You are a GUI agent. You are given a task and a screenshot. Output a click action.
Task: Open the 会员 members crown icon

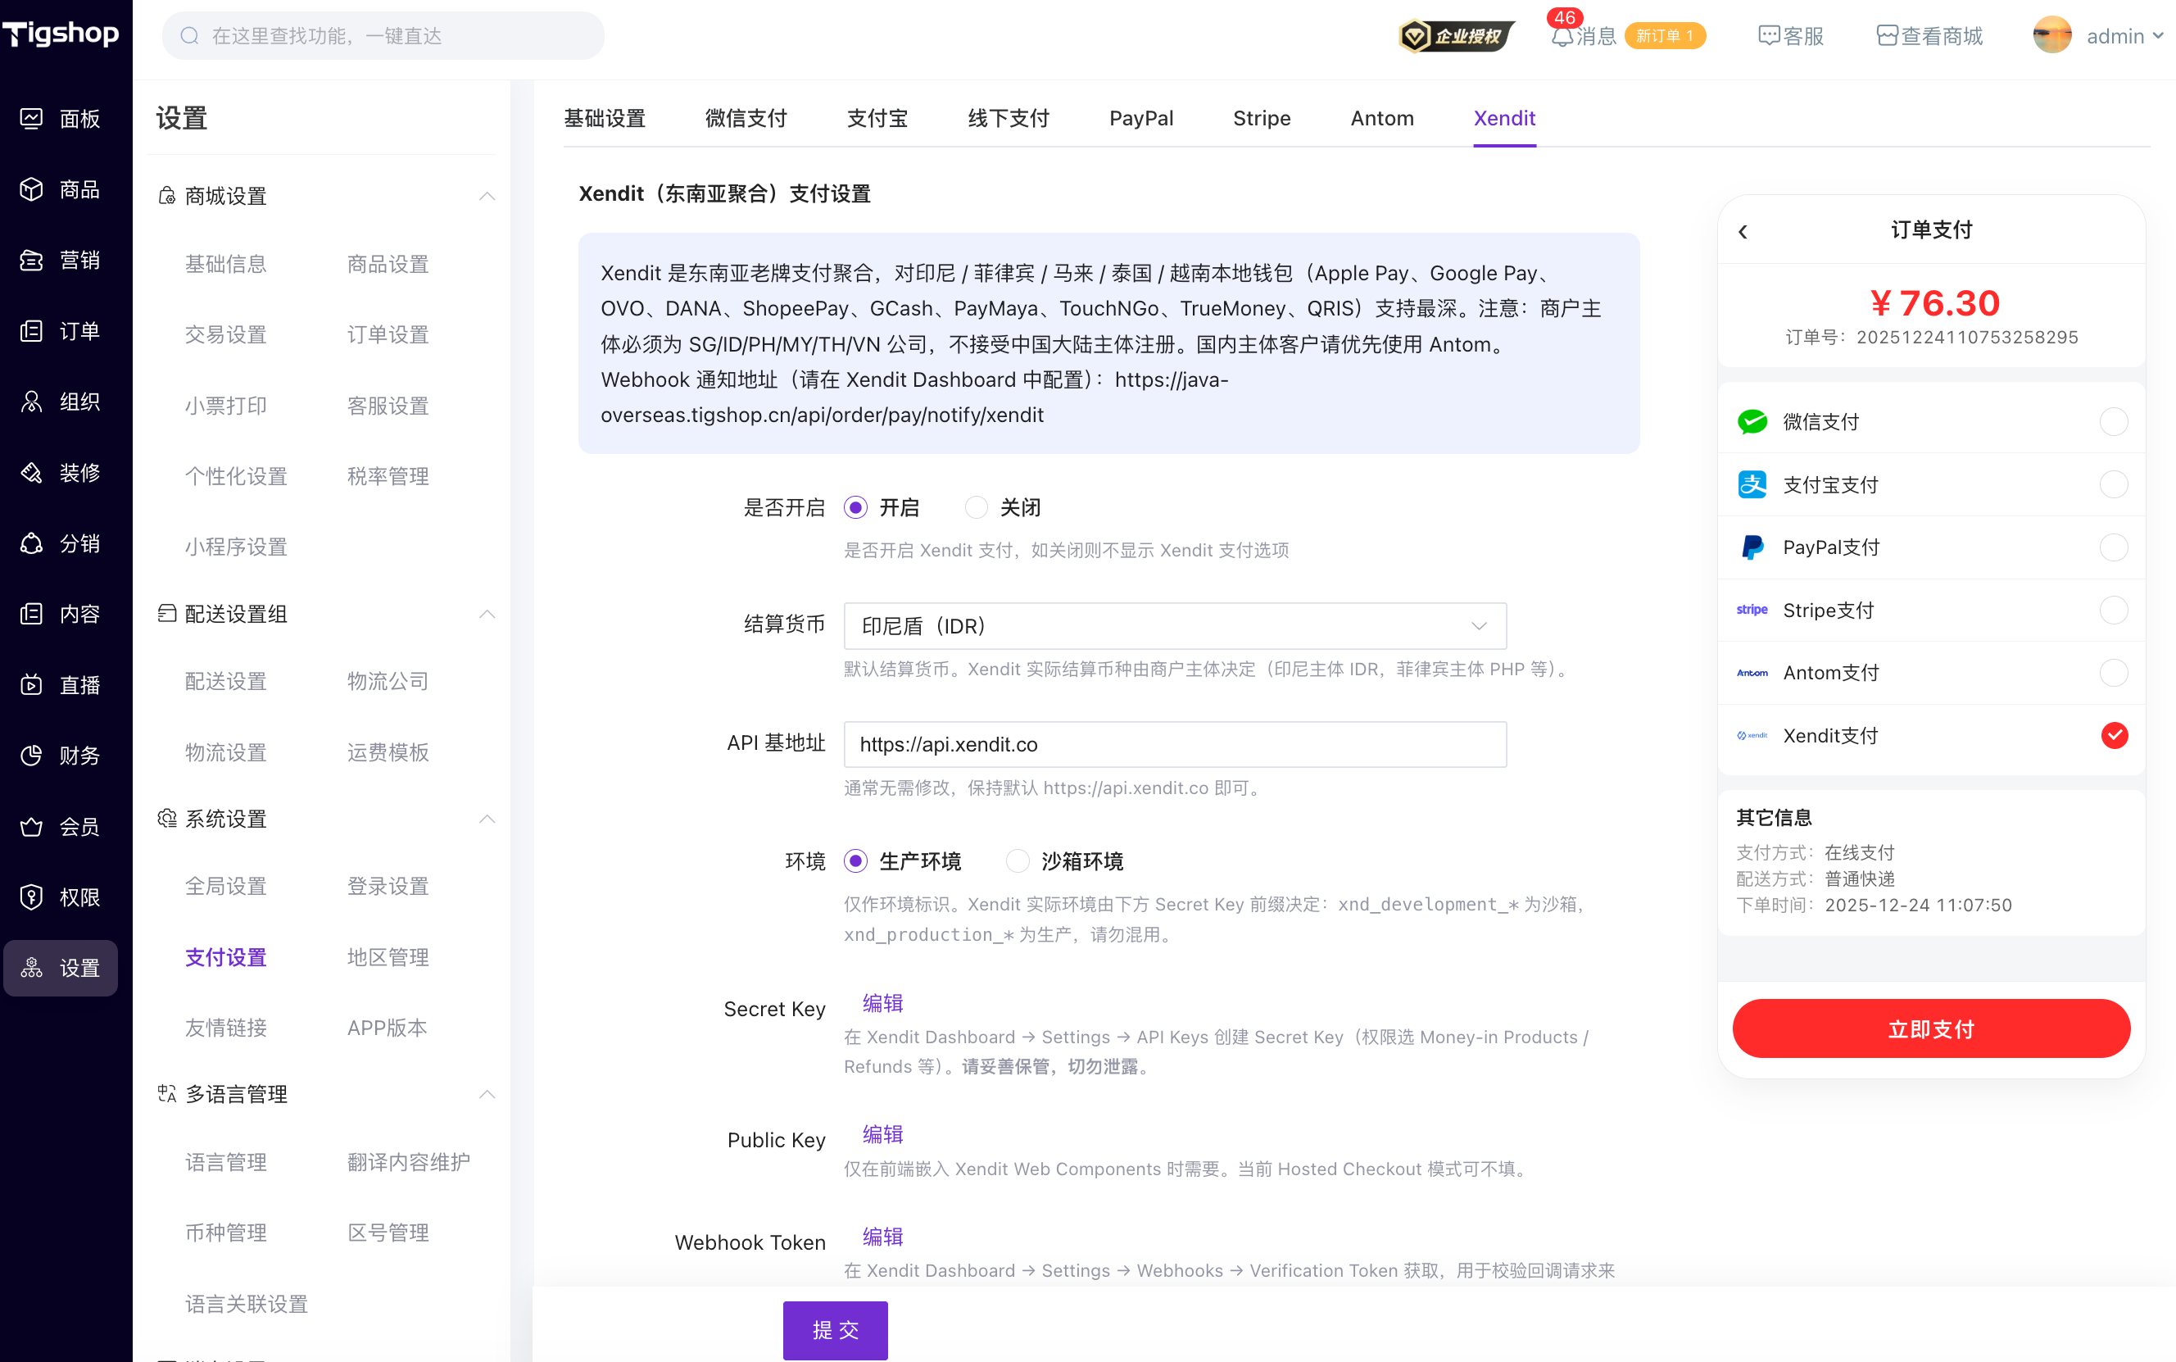[31, 826]
